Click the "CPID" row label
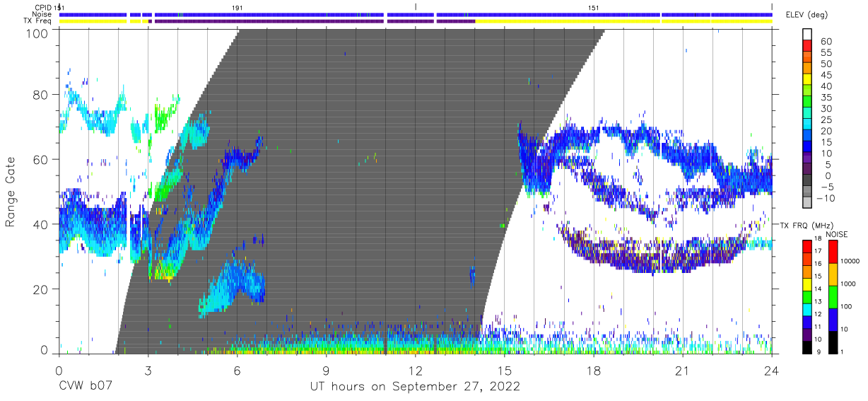 pos(44,7)
